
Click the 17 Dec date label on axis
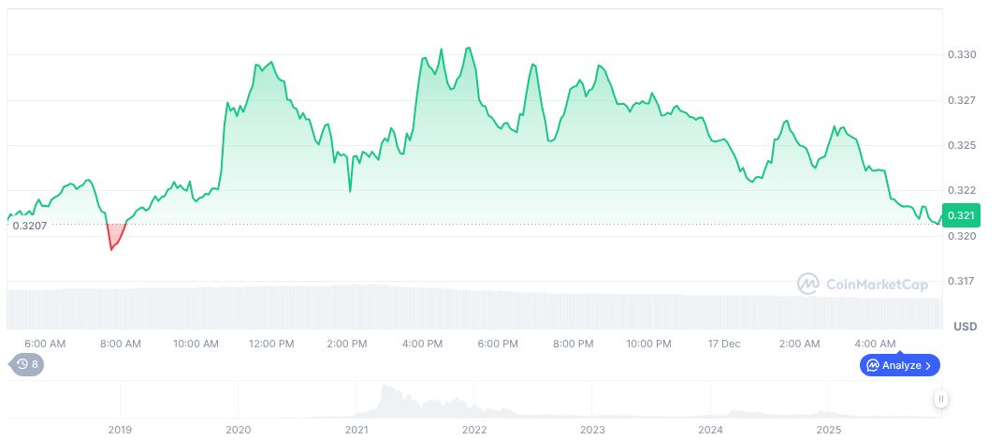pos(723,344)
